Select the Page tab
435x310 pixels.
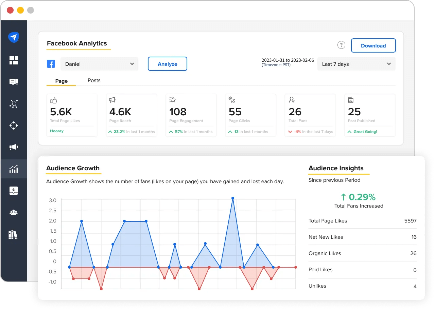coord(61,81)
